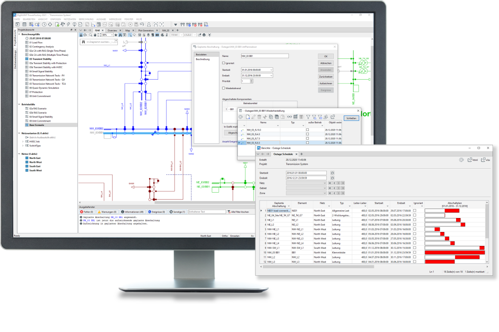Screen dimensions: 499x332
Task: Click the magnifier zoom icon in diagram toolbar
Action: [90, 35]
